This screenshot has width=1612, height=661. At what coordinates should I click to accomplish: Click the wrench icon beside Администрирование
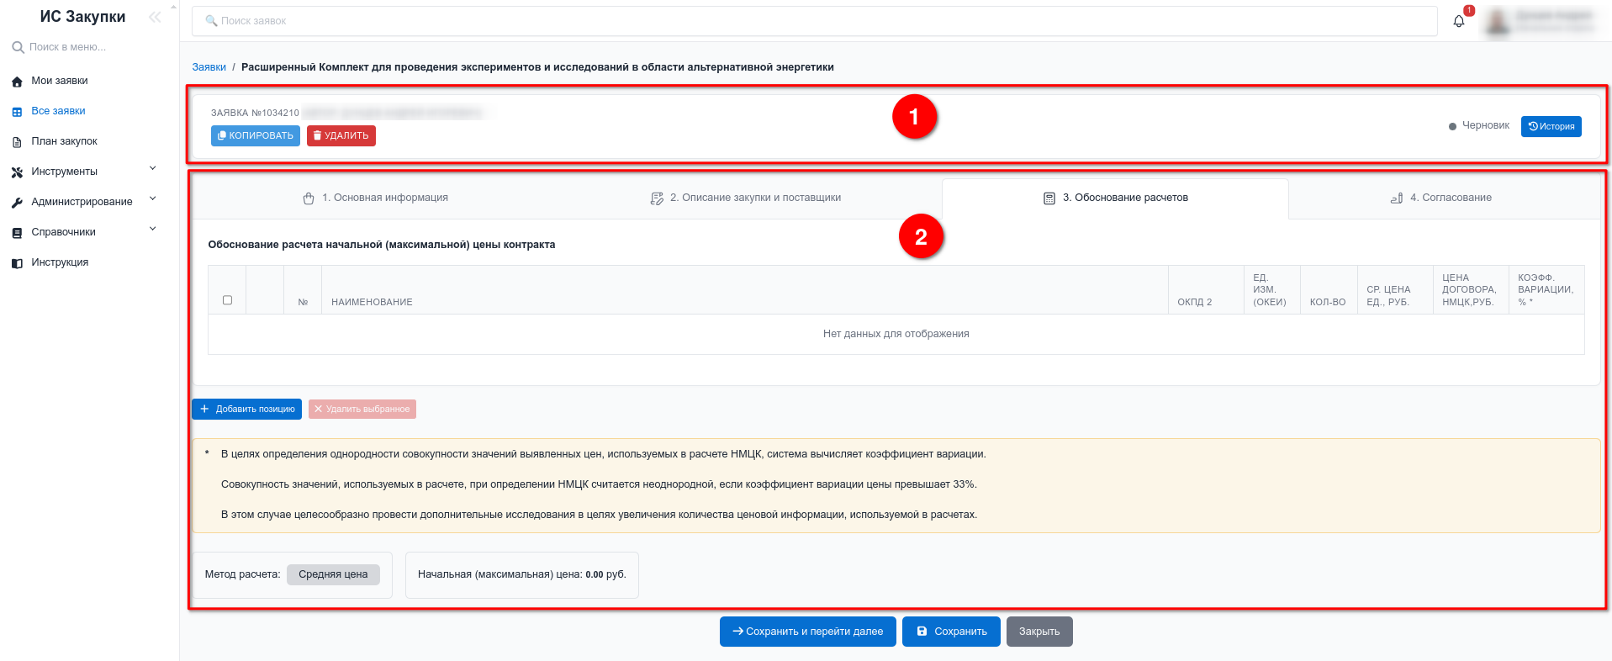click(x=17, y=203)
